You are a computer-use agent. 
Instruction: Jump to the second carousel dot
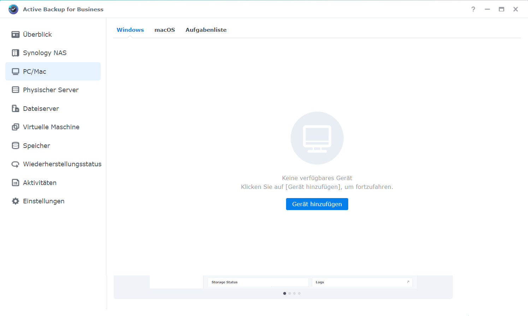(290, 293)
